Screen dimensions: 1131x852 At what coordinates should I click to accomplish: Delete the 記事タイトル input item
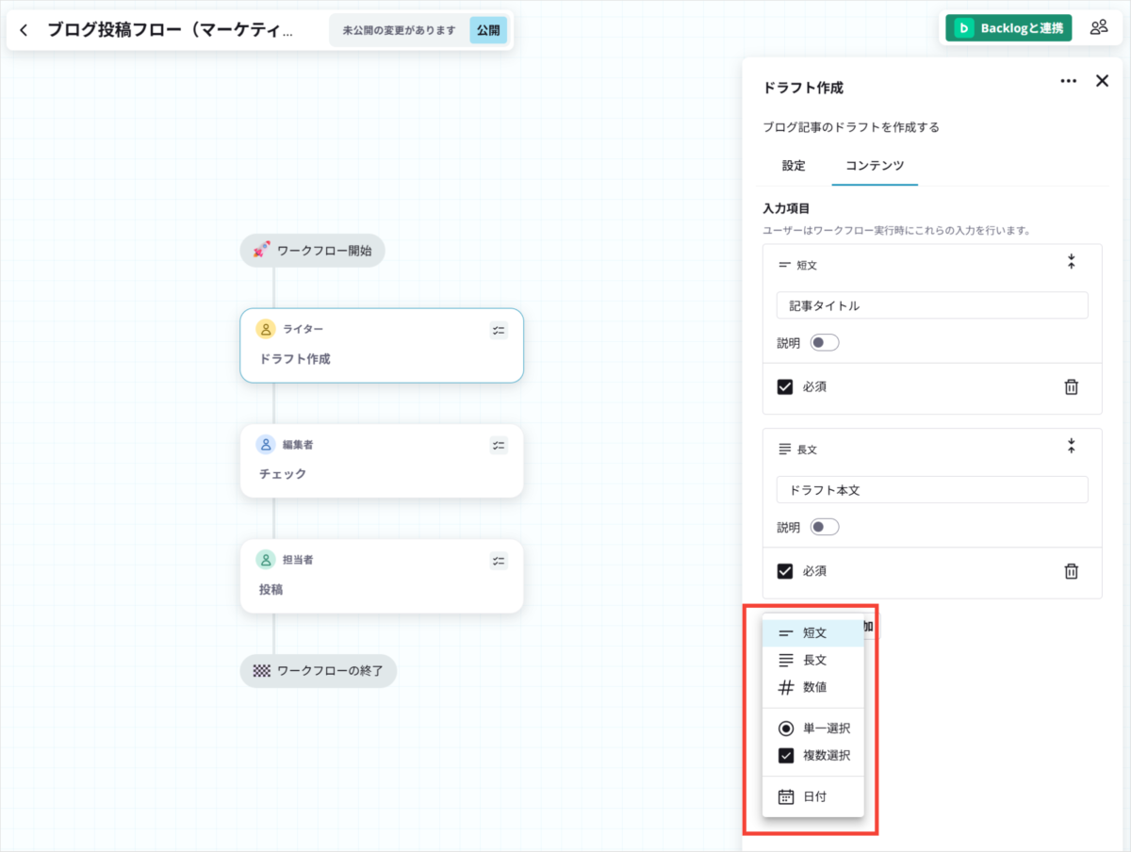(1071, 386)
